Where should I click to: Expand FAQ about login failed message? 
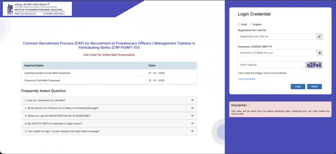[109, 131]
